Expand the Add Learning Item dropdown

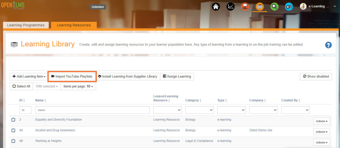[x=29, y=76]
